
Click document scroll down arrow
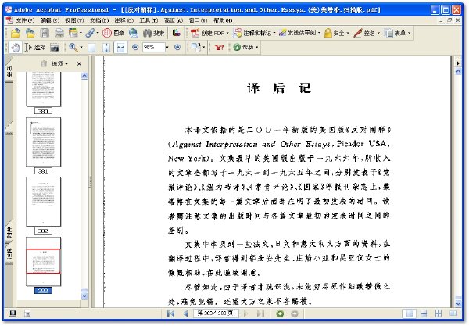458,304
